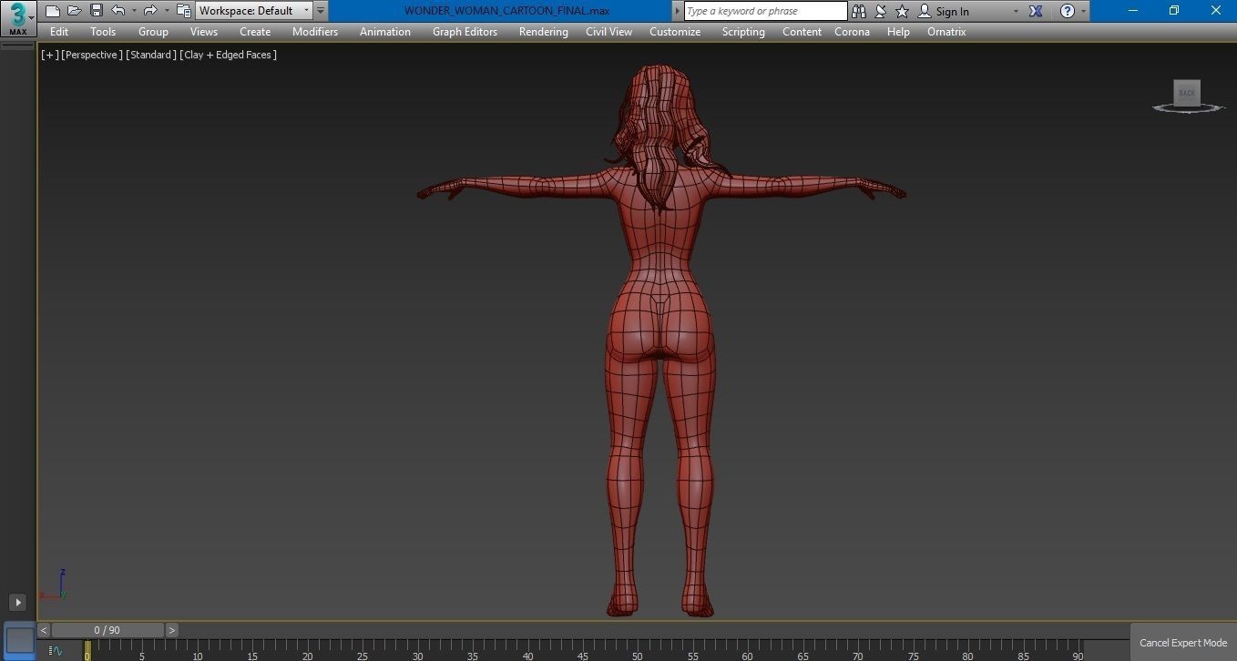The image size is (1237, 661).
Task: Open the Customize menu
Action: click(x=675, y=32)
